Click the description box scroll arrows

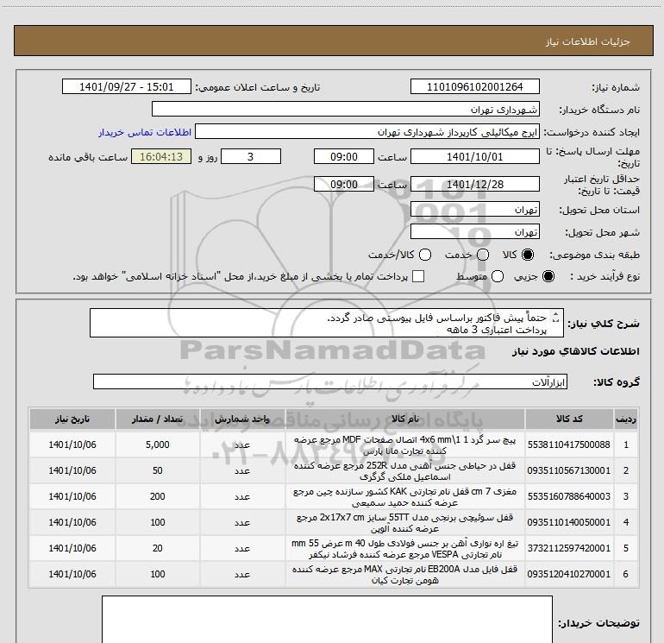(556, 317)
